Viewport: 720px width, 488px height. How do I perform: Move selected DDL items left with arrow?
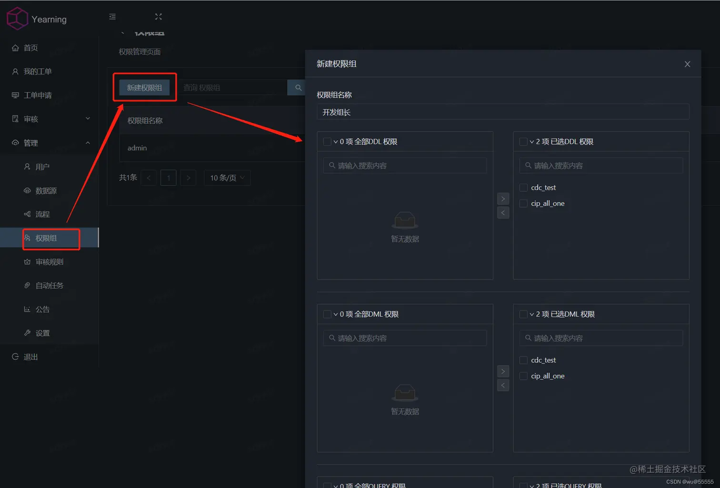pyautogui.click(x=503, y=213)
